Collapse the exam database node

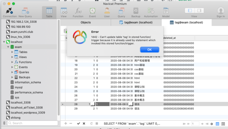coord(8,47)
